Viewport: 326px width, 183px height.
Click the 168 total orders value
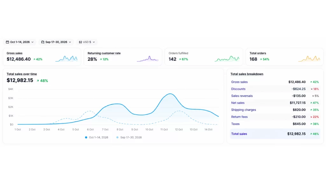coord(253,59)
